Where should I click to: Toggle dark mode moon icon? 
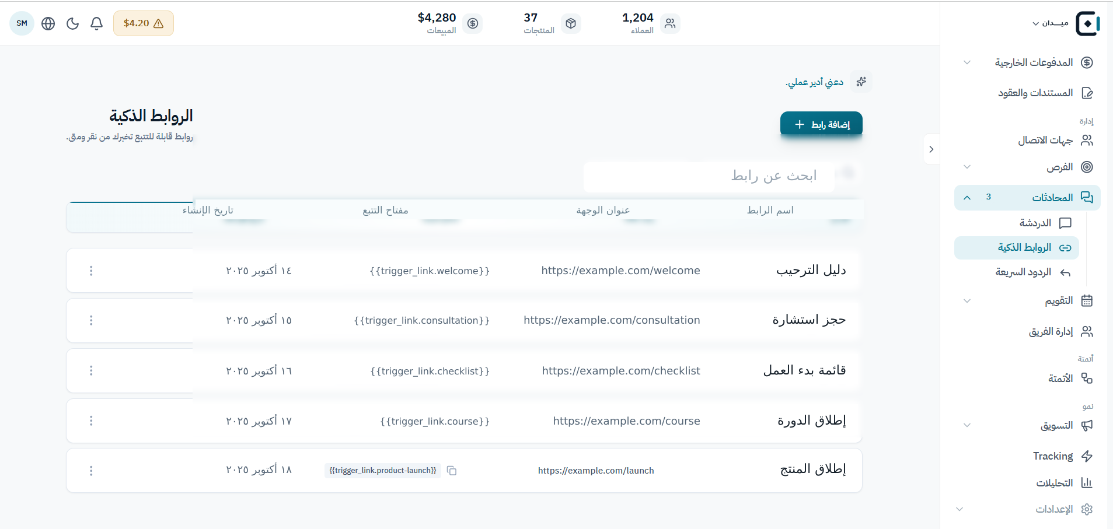[72, 23]
